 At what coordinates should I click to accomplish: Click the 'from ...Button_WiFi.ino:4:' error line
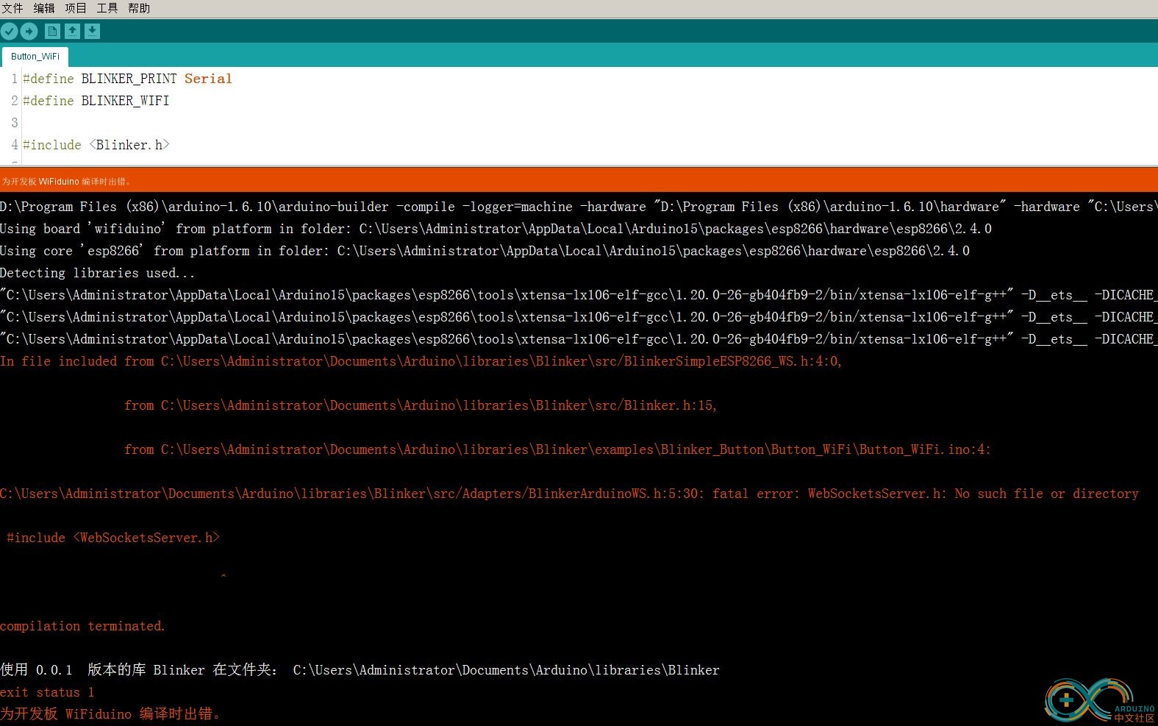pyautogui.click(x=557, y=449)
